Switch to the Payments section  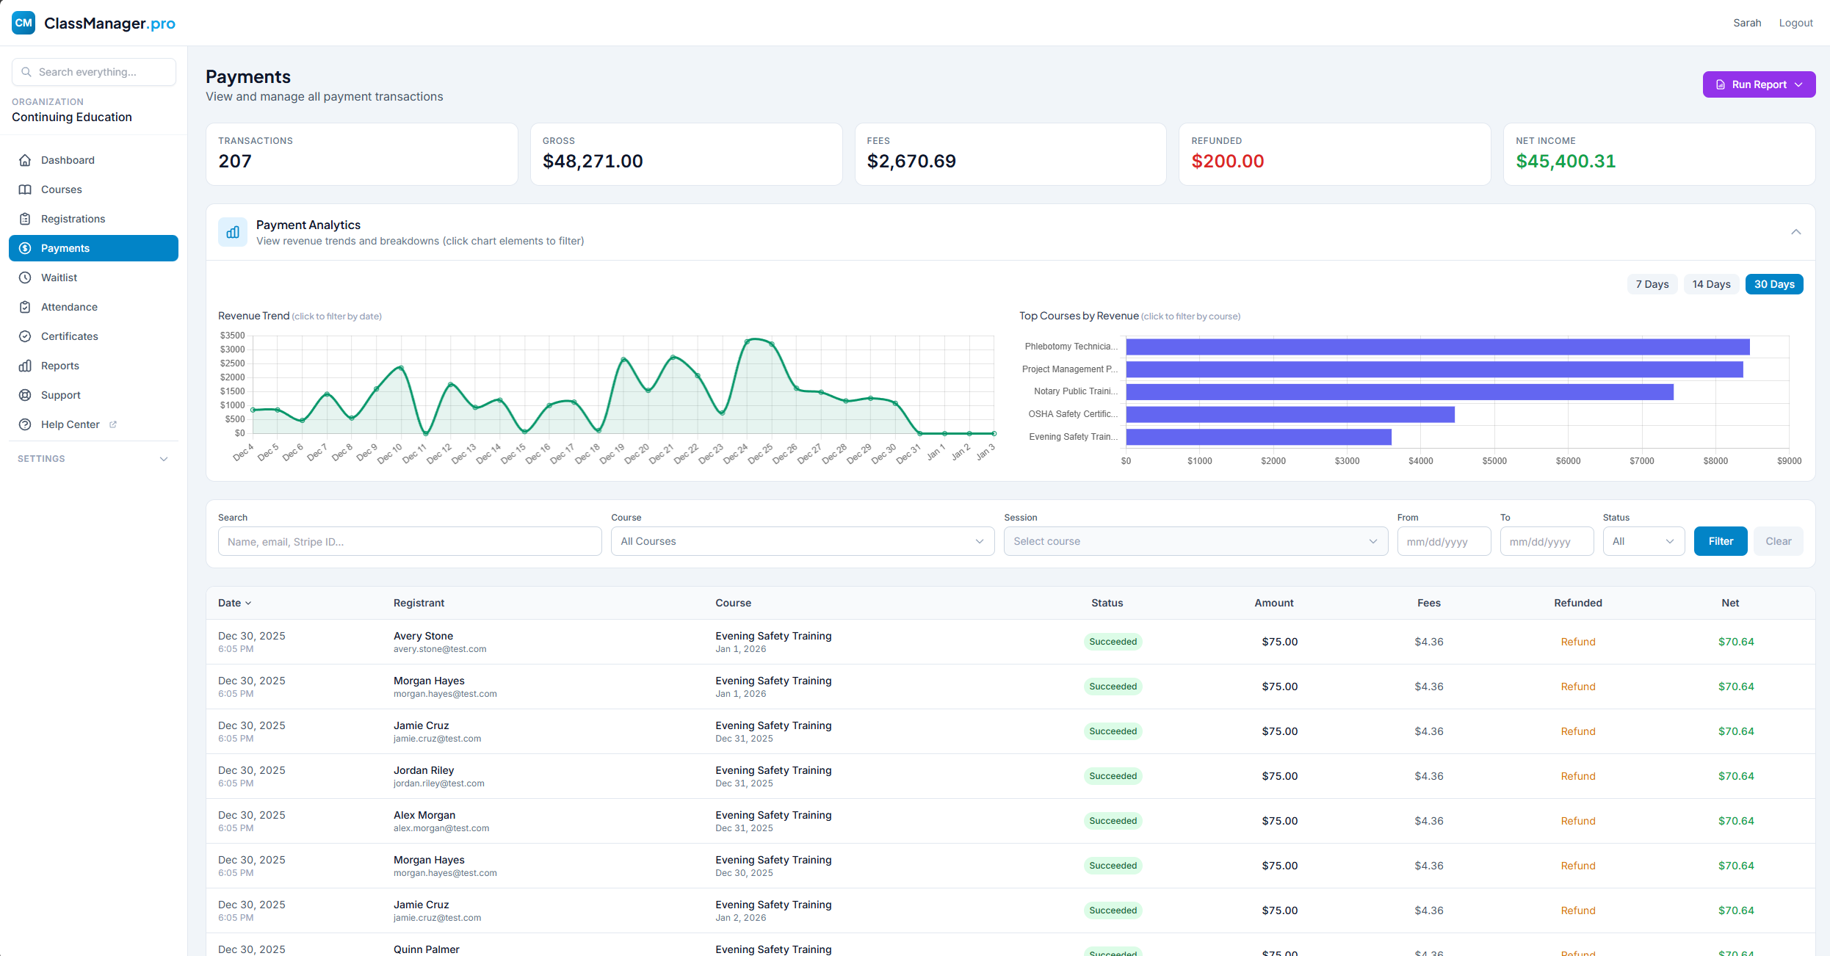pos(65,248)
